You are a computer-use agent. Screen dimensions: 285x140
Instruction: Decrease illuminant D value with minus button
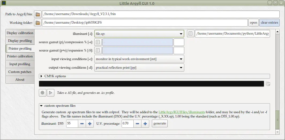coord(82,124)
